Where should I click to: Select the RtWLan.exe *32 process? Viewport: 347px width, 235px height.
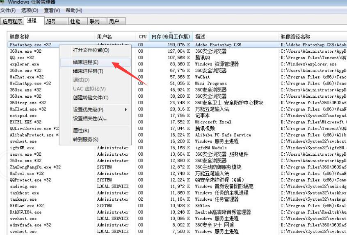point(27,206)
